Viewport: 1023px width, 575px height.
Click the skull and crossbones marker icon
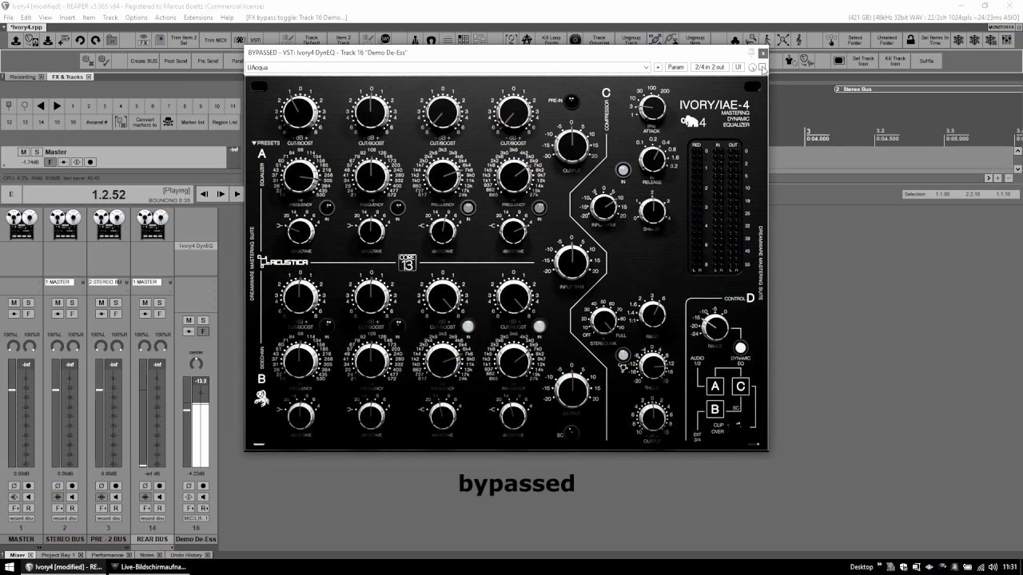(168, 122)
